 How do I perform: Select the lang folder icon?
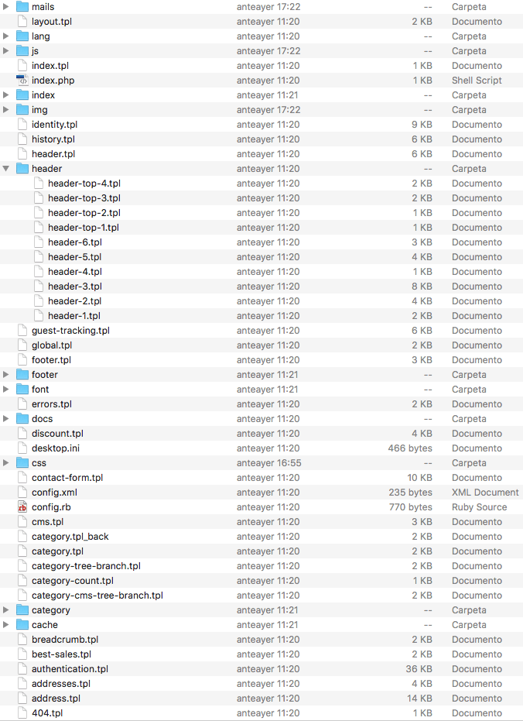[x=22, y=36]
